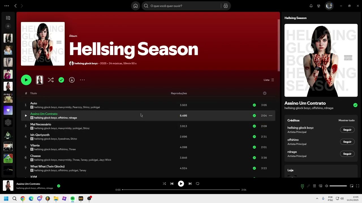362x203 pixels.
Task: Open the Ish-Qeriyooth track title
Action: coord(40,135)
